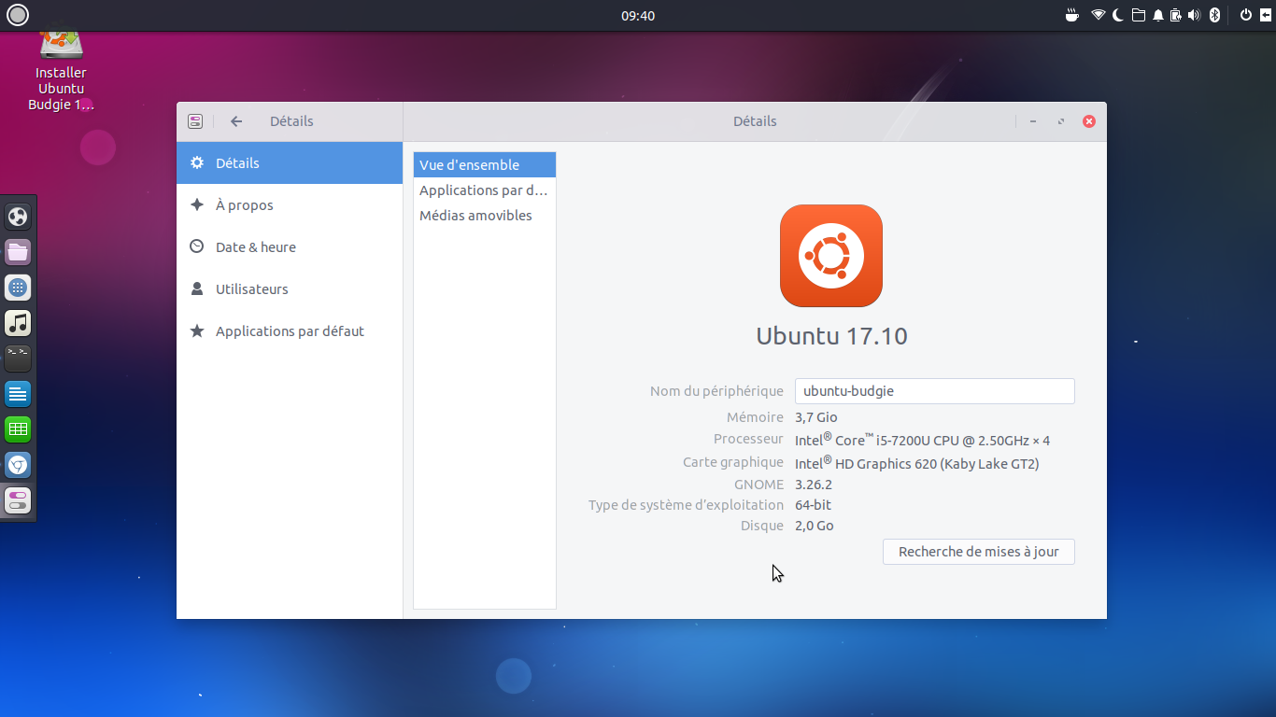Image resolution: width=1276 pixels, height=717 pixels.
Task: Open Applications par défaut in left sidebar
Action: click(x=290, y=330)
